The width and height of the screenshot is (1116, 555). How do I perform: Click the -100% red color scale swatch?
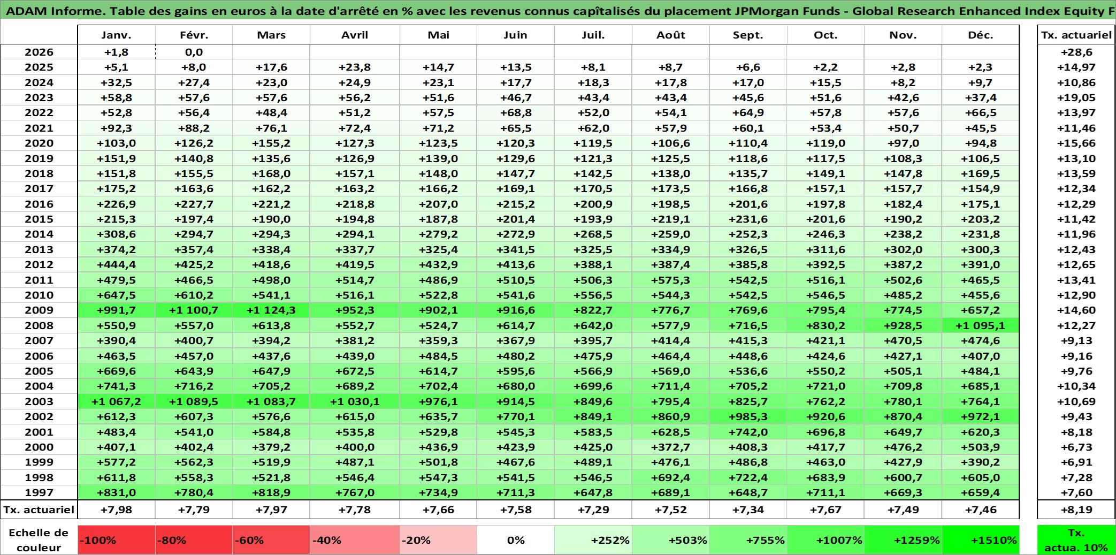(117, 540)
